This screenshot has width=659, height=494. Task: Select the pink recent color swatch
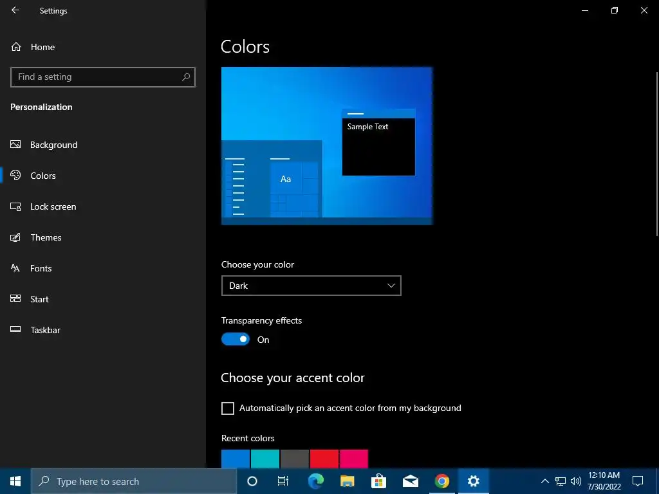click(354, 459)
